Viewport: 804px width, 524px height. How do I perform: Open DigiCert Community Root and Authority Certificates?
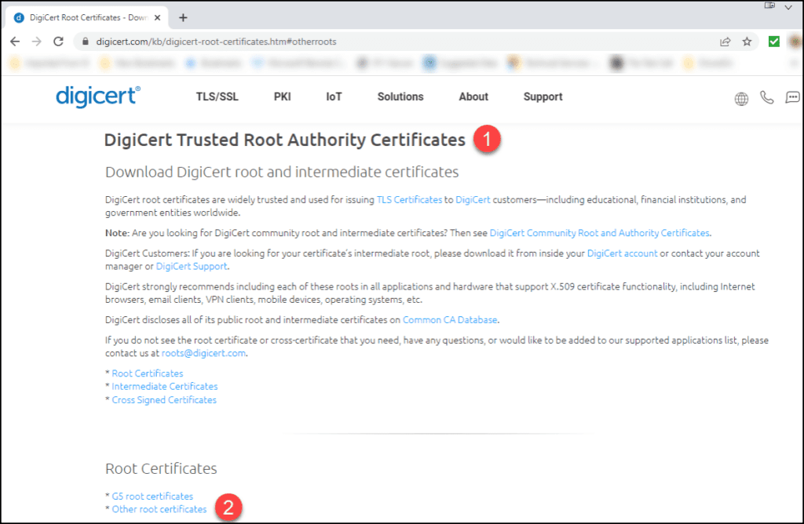tap(599, 233)
